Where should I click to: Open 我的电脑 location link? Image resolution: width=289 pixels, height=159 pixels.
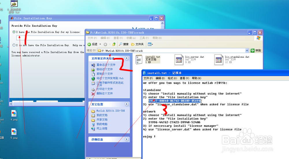[x=102, y=124]
